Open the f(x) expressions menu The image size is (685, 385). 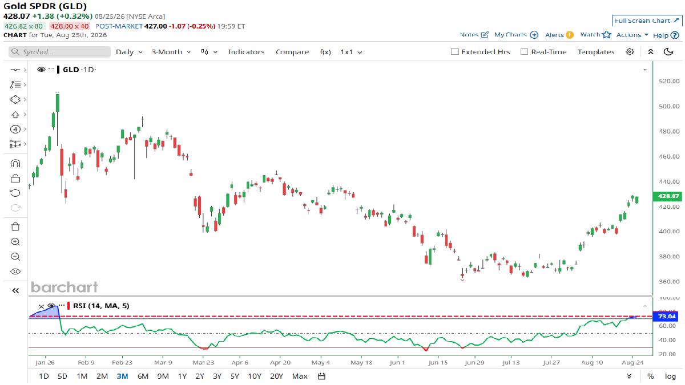(325, 52)
